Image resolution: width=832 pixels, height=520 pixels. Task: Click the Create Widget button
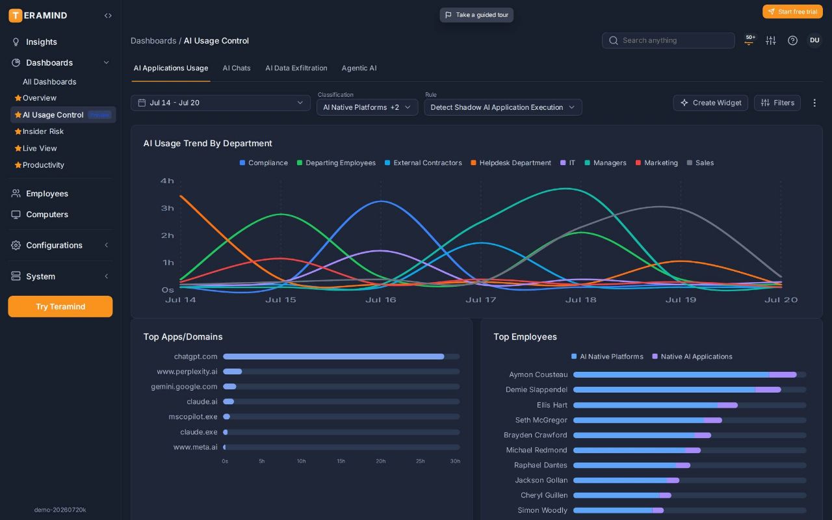click(710, 103)
